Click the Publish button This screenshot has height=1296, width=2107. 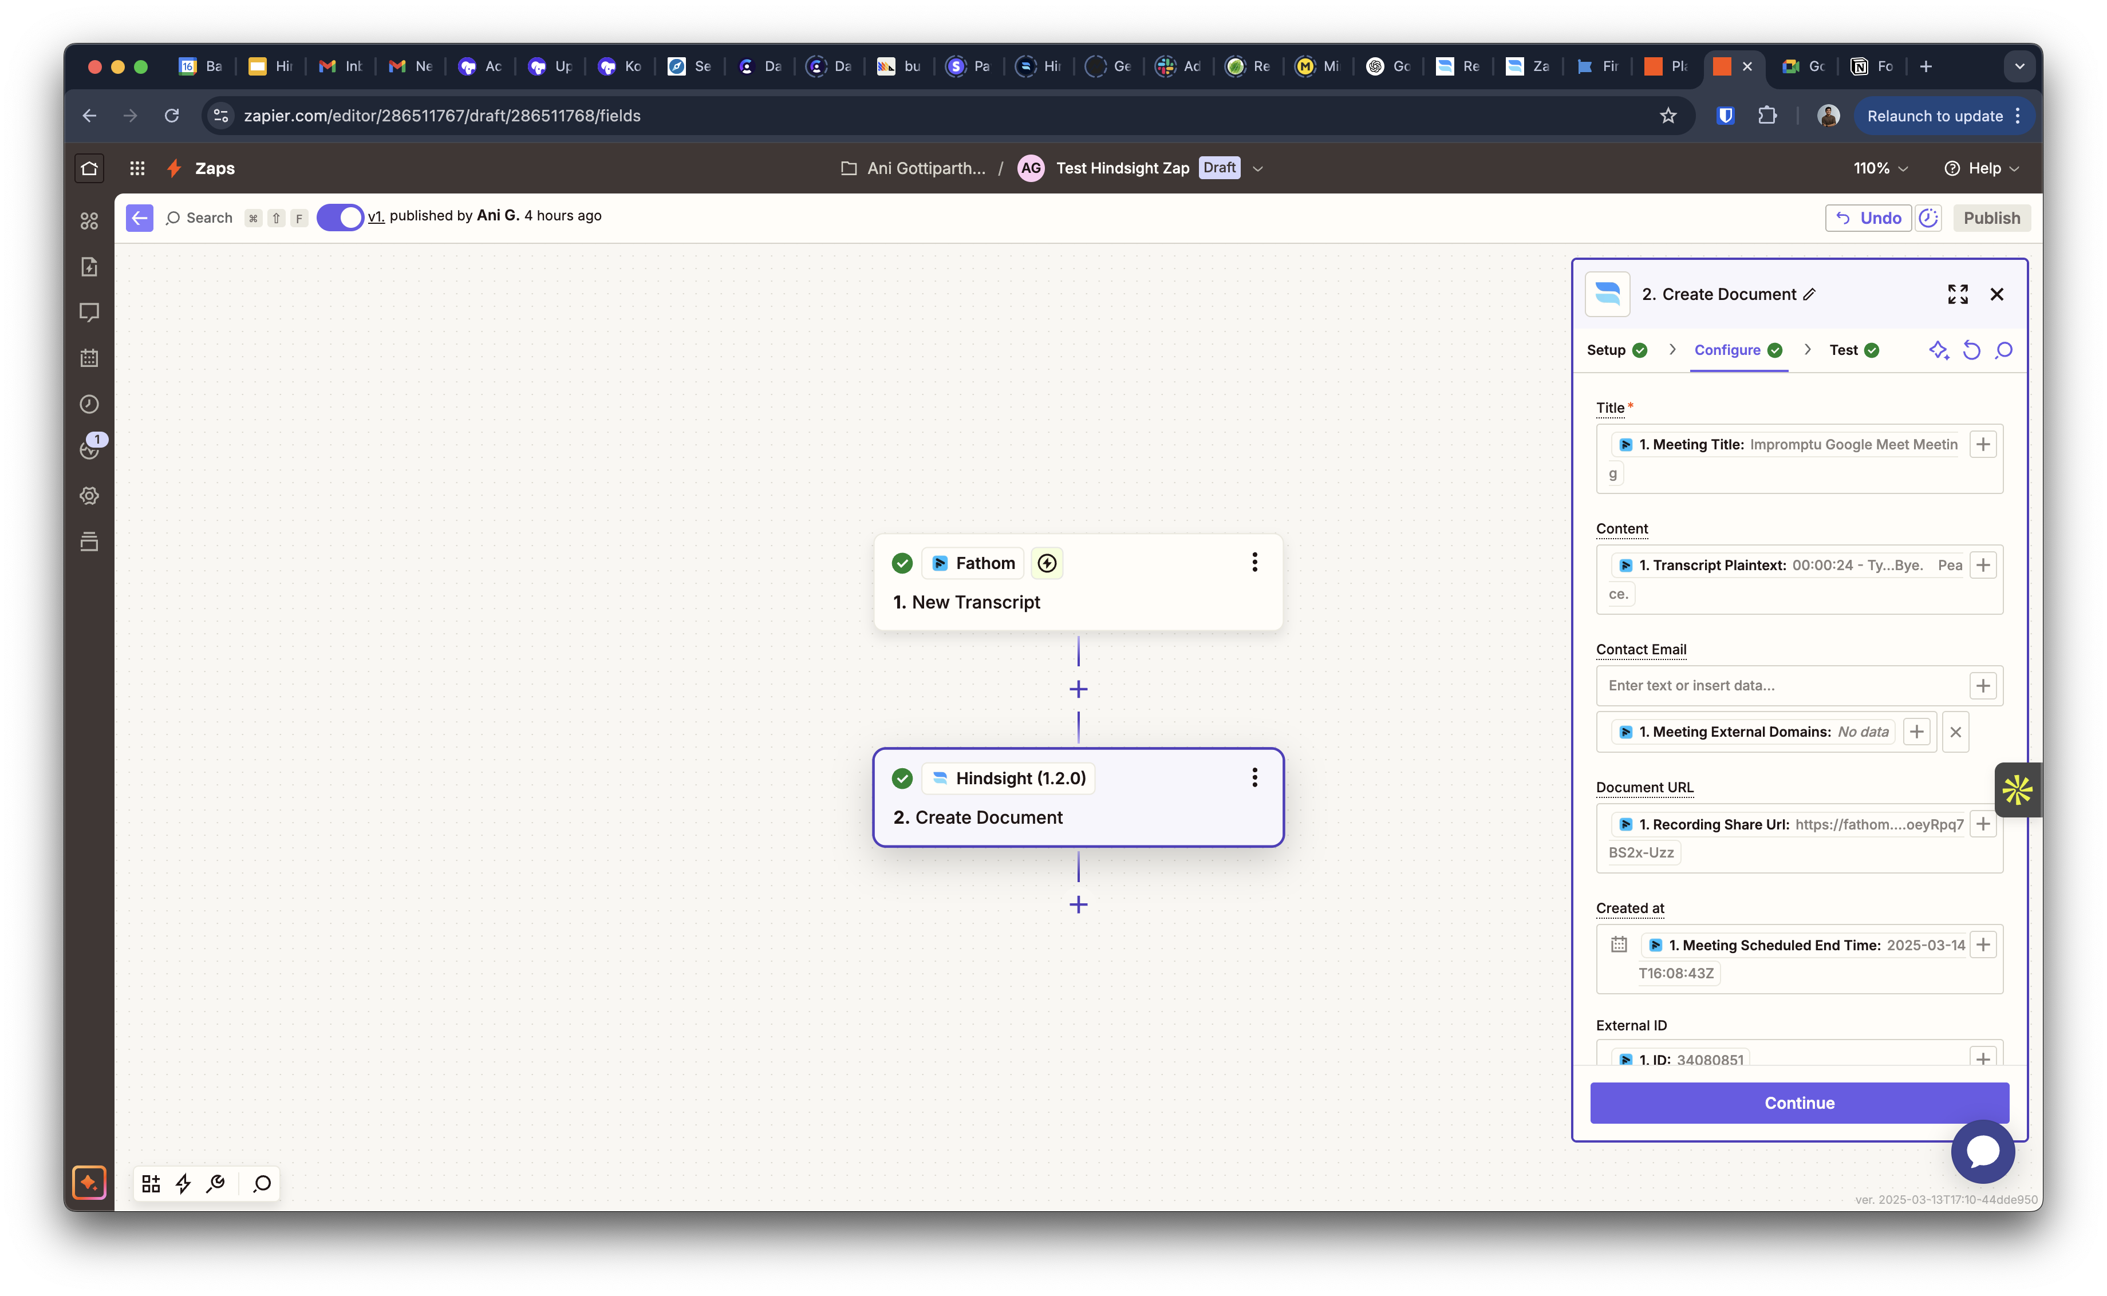[x=1991, y=218]
